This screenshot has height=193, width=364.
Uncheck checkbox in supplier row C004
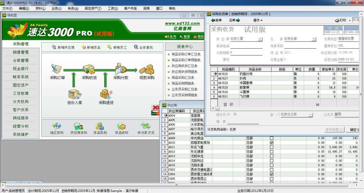click(272, 174)
